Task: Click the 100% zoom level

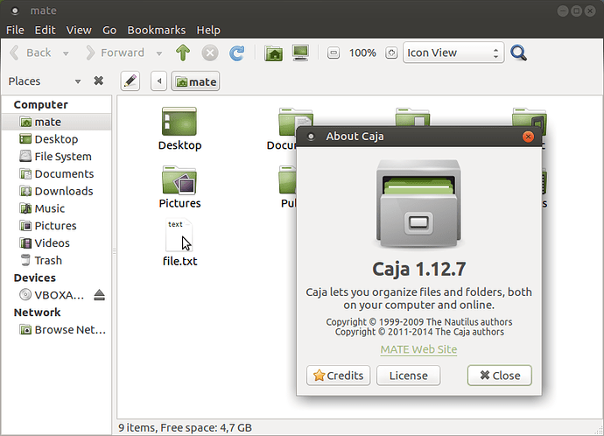Action: [362, 53]
